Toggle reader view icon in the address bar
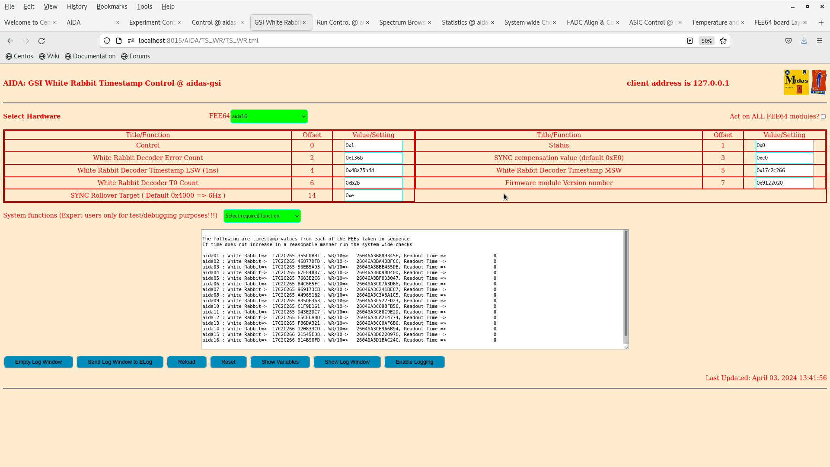Viewport: 830px width, 467px height. (690, 41)
